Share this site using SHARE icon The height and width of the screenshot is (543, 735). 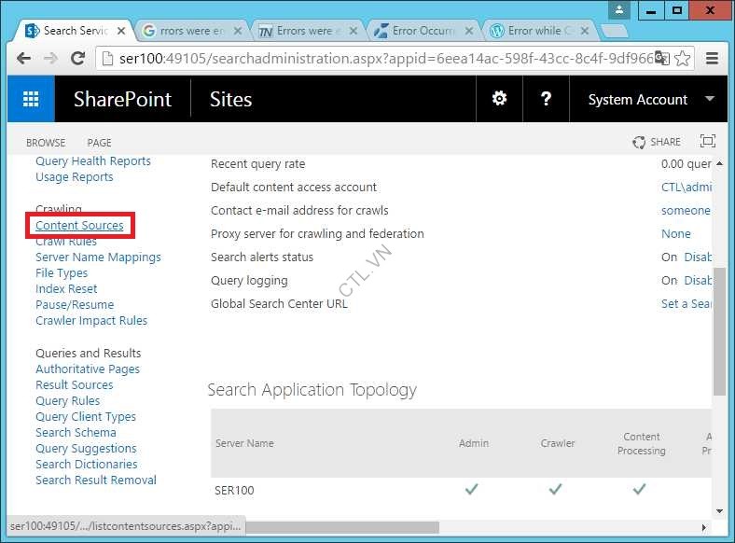click(656, 142)
